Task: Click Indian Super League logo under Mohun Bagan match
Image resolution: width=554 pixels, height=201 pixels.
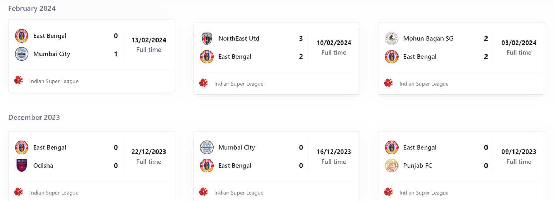Action: 388,83
